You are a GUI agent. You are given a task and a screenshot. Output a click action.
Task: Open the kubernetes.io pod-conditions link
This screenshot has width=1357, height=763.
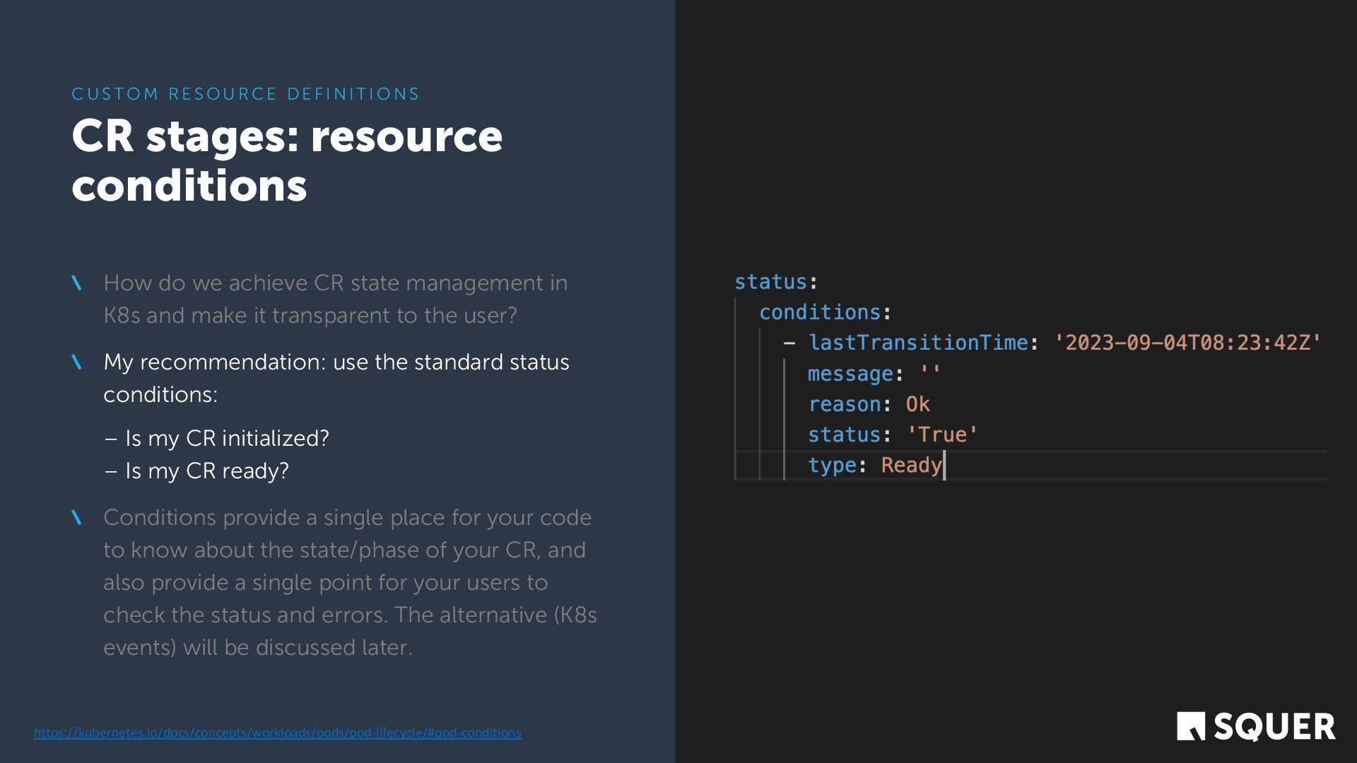(x=277, y=733)
